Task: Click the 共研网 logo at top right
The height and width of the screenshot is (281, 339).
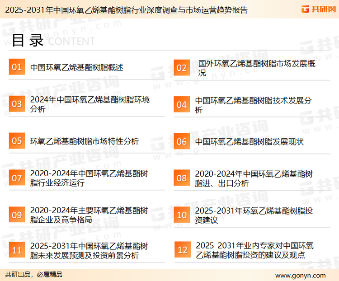Action: click(x=319, y=9)
